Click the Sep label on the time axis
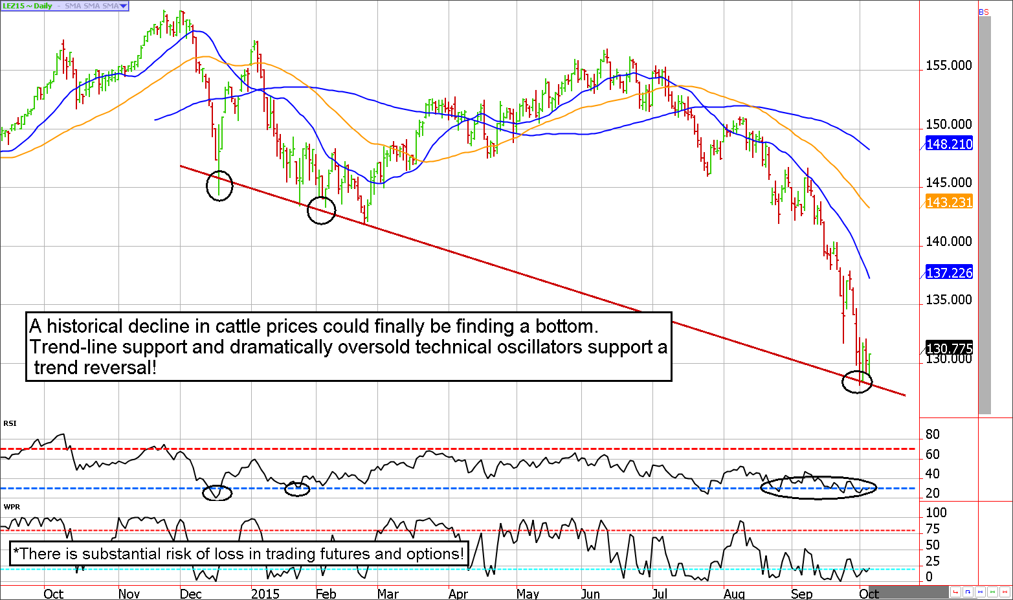This screenshot has width=1013, height=600. 801,594
